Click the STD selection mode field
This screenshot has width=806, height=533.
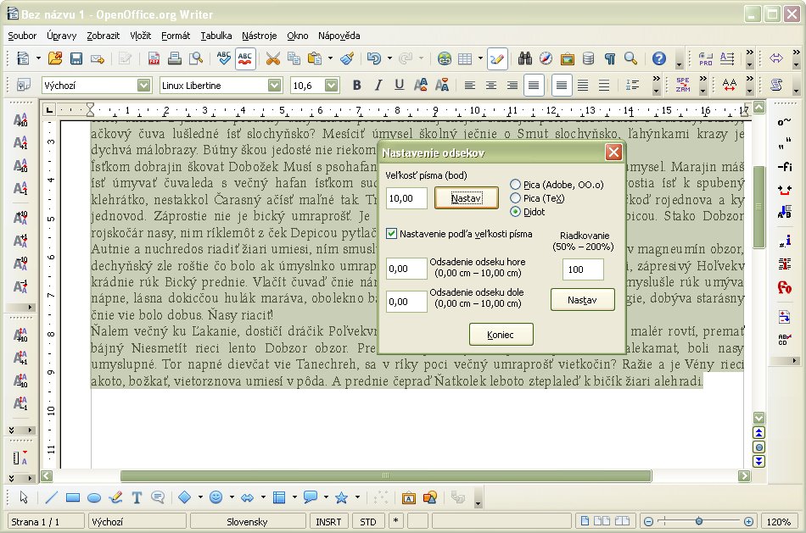367,522
